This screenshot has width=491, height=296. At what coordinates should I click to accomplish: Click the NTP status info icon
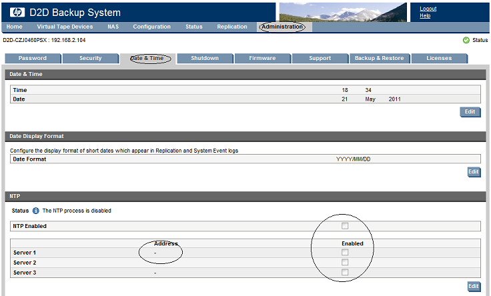click(36, 211)
